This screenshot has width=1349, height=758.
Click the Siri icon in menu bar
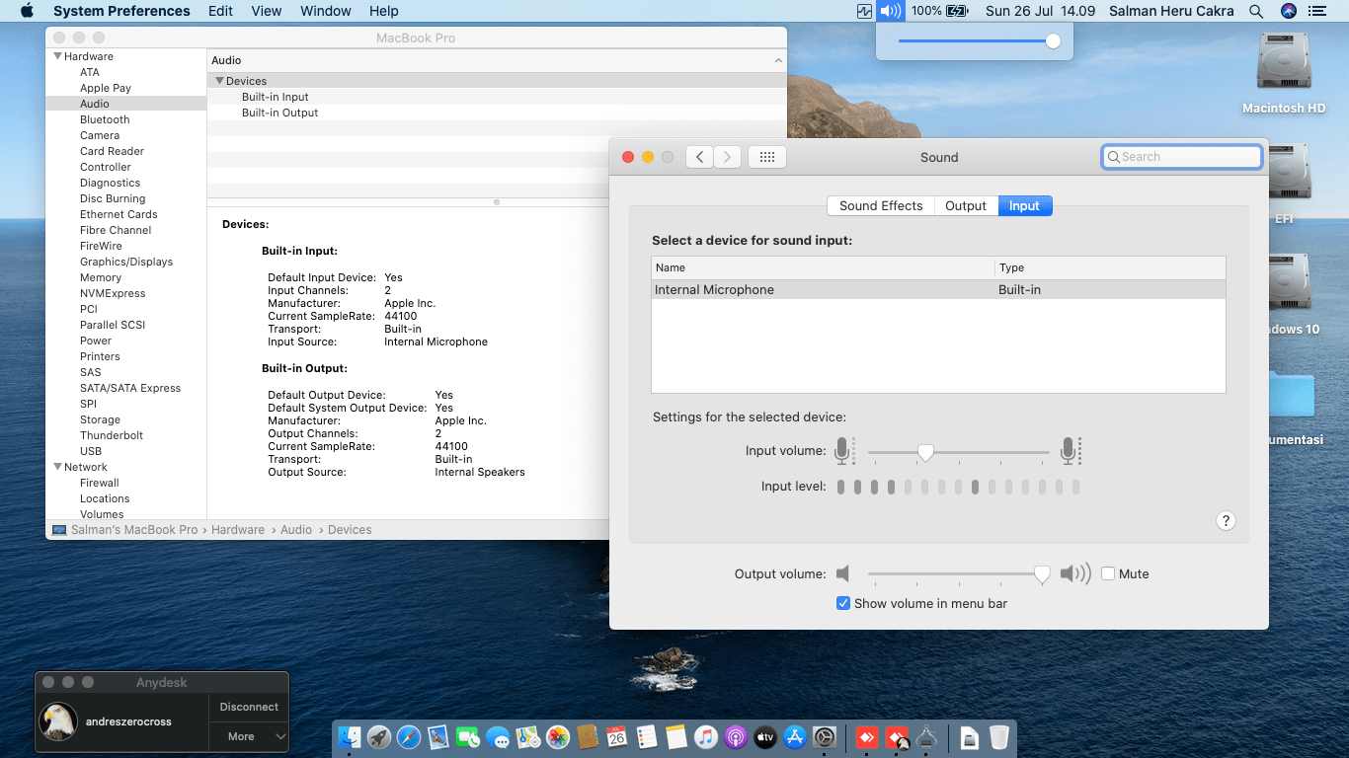[1288, 11]
